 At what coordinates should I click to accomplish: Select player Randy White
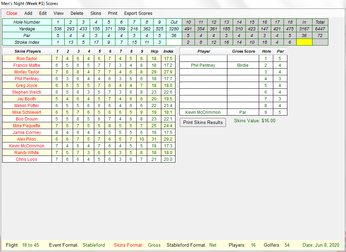coord(27,153)
